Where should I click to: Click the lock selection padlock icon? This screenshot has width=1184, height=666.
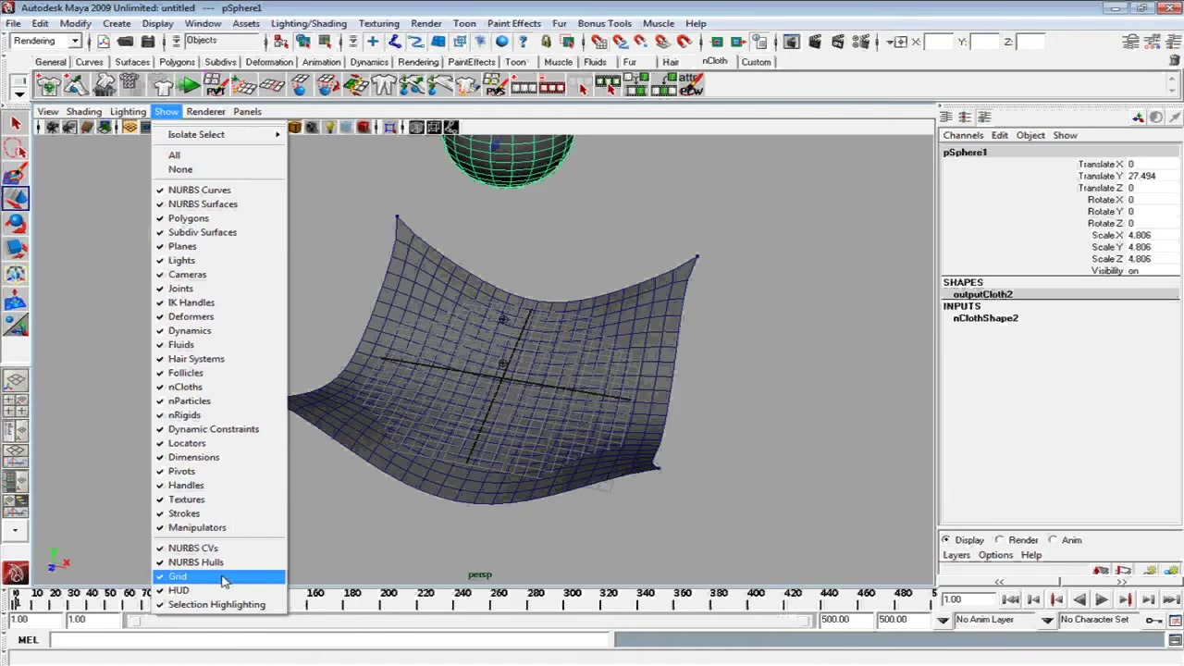pyautogui.click(x=546, y=42)
